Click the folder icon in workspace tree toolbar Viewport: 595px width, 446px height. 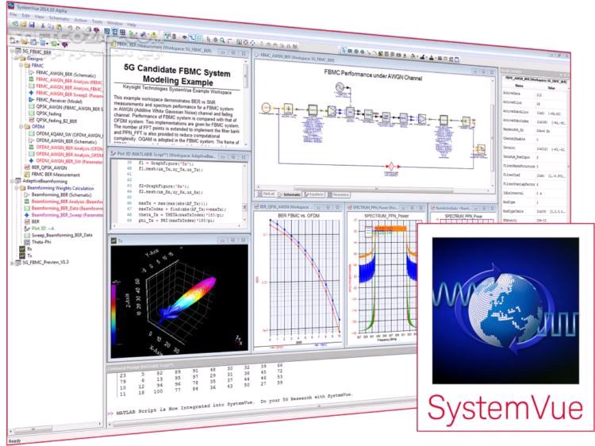tap(25, 41)
